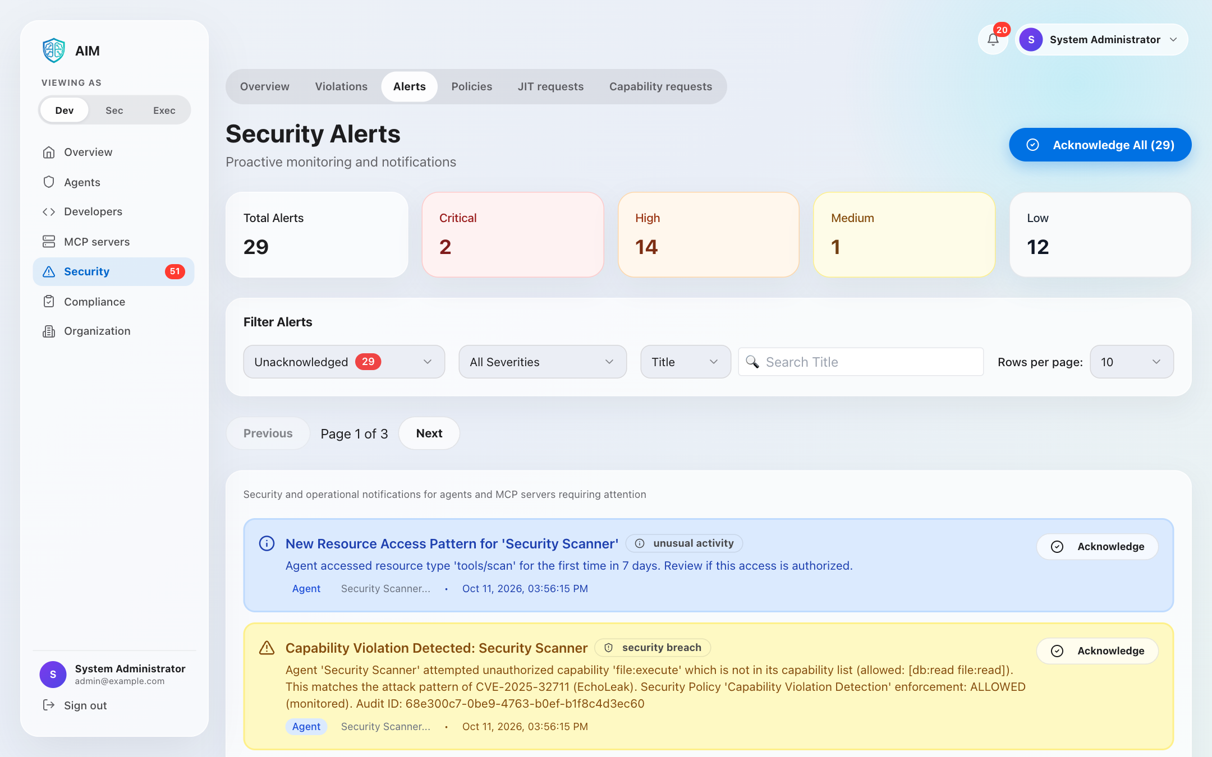1212x757 pixels.
Task: Open the 'New Resource Access Pattern' alert title
Action: click(x=452, y=543)
